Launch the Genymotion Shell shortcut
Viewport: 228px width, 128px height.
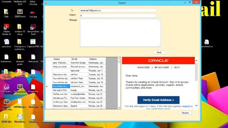pos(33,30)
